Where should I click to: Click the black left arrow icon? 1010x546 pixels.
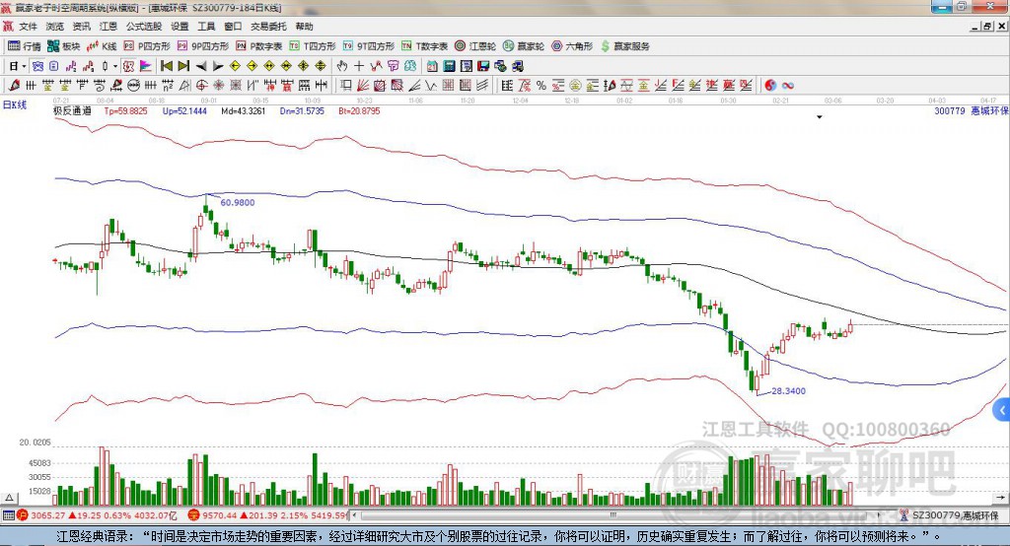[x=201, y=66]
